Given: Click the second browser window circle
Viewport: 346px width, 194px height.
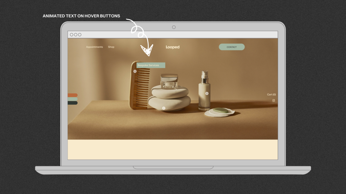Looking at the screenshot, I should pyautogui.click(x=76, y=35).
